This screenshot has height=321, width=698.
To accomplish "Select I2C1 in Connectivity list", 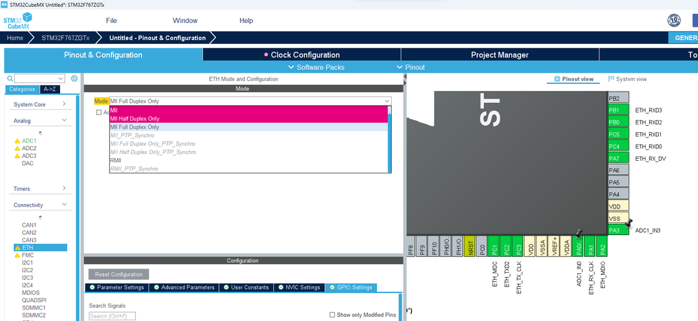I will point(27,263).
